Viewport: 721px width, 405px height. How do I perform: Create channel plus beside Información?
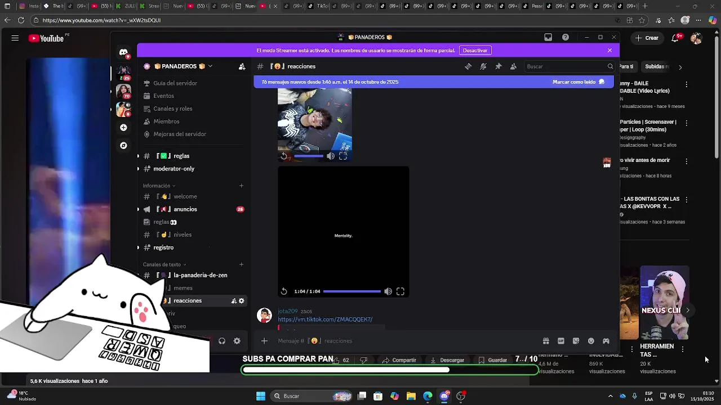coord(241,186)
